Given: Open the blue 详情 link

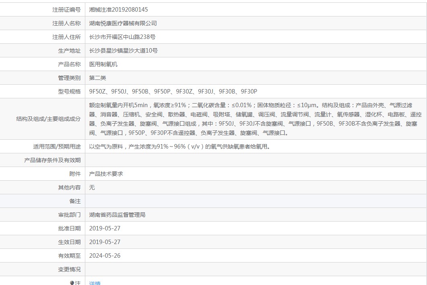Looking at the screenshot, I should point(95,283).
